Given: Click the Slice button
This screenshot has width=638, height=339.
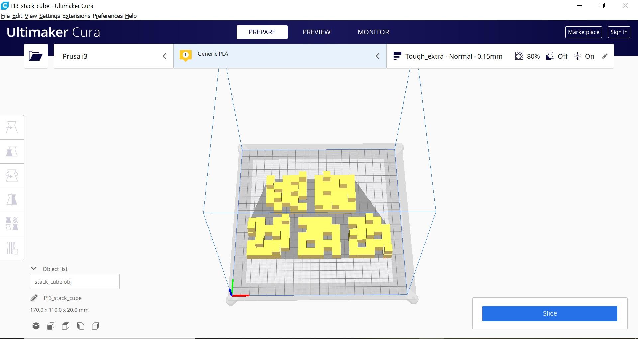Looking at the screenshot, I should tap(550, 313).
